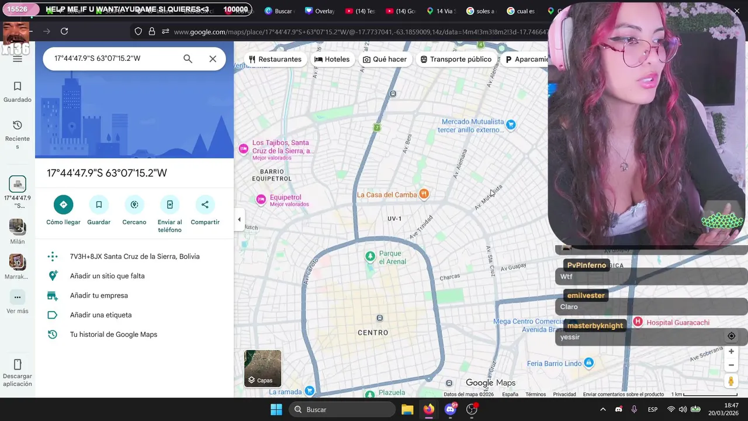748x421 pixels.
Task: Switch to Overlay browser tab
Action: click(x=320, y=11)
